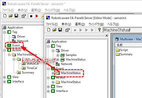The width and height of the screenshot is (142, 98).
Task: Click Multiview window title icon
Action: [117, 39]
